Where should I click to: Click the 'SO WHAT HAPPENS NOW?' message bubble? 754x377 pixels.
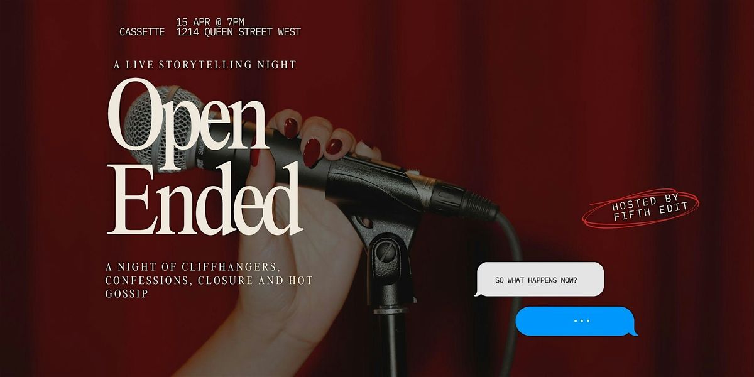[x=539, y=280]
